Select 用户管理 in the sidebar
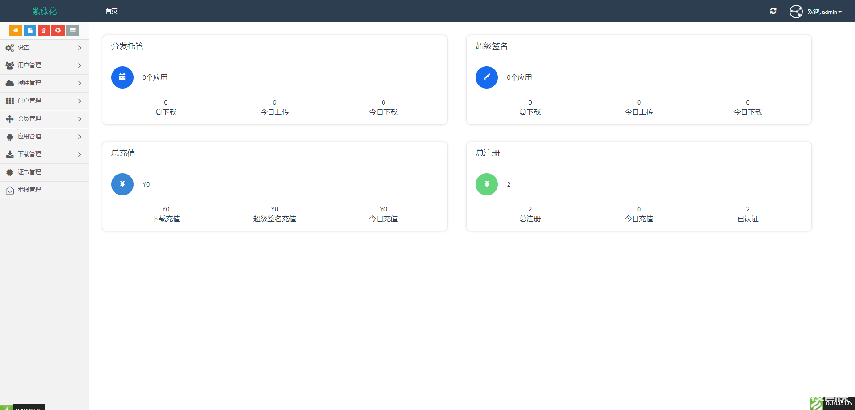This screenshot has height=410, width=855. [44, 65]
